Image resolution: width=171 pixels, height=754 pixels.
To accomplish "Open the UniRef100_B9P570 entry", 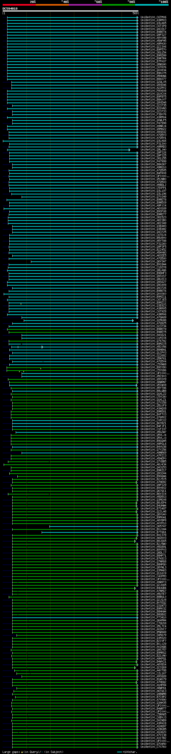I will pos(153,49).
